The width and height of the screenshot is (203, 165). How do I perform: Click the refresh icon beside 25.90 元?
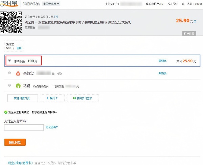pos(195,21)
